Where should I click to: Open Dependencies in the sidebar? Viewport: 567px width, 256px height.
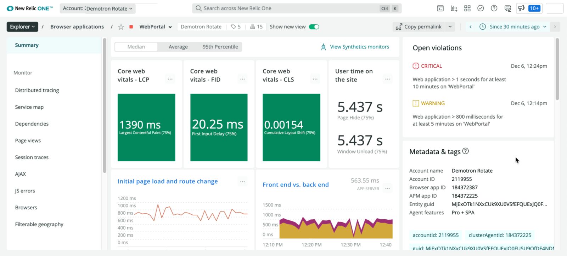(32, 124)
